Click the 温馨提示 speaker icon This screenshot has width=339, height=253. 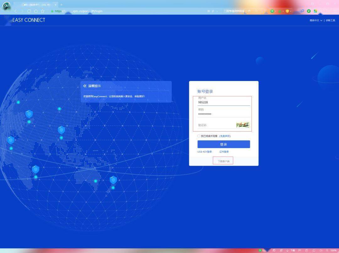coord(85,86)
